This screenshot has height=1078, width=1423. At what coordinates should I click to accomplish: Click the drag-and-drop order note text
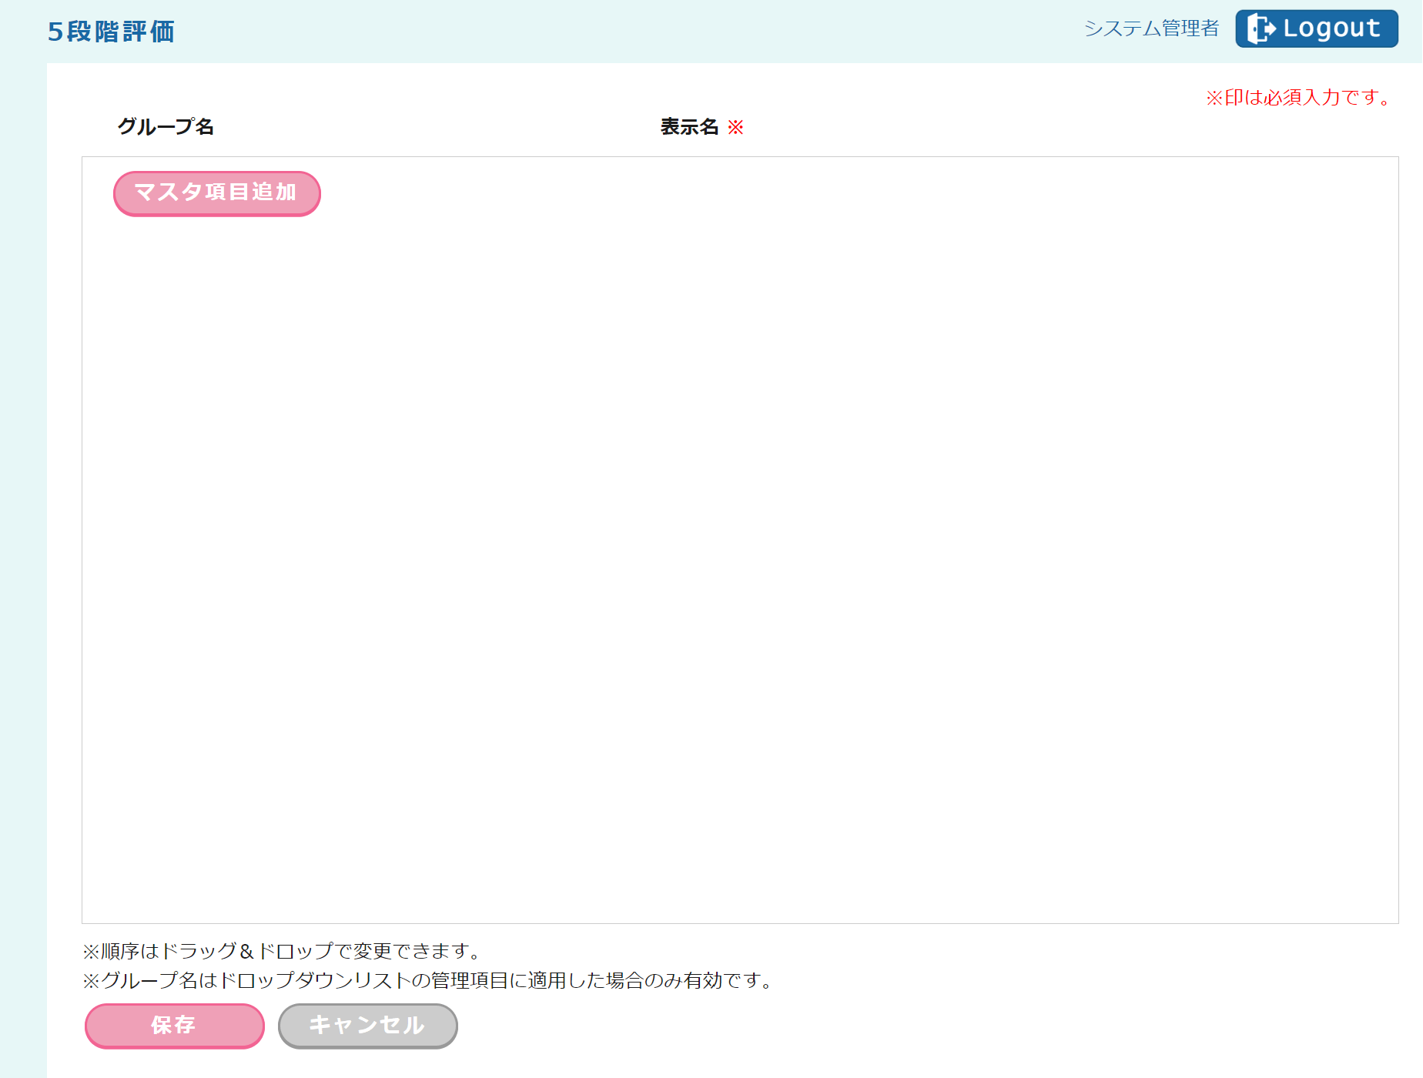pos(283,951)
